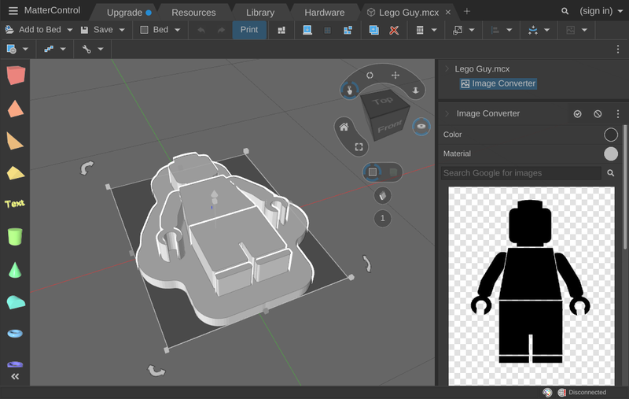Screen dimensions: 629x399
Task: Add the half wedge yellow shape
Action: (15, 173)
